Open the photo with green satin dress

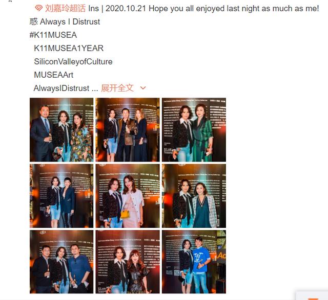pos(194,130)
